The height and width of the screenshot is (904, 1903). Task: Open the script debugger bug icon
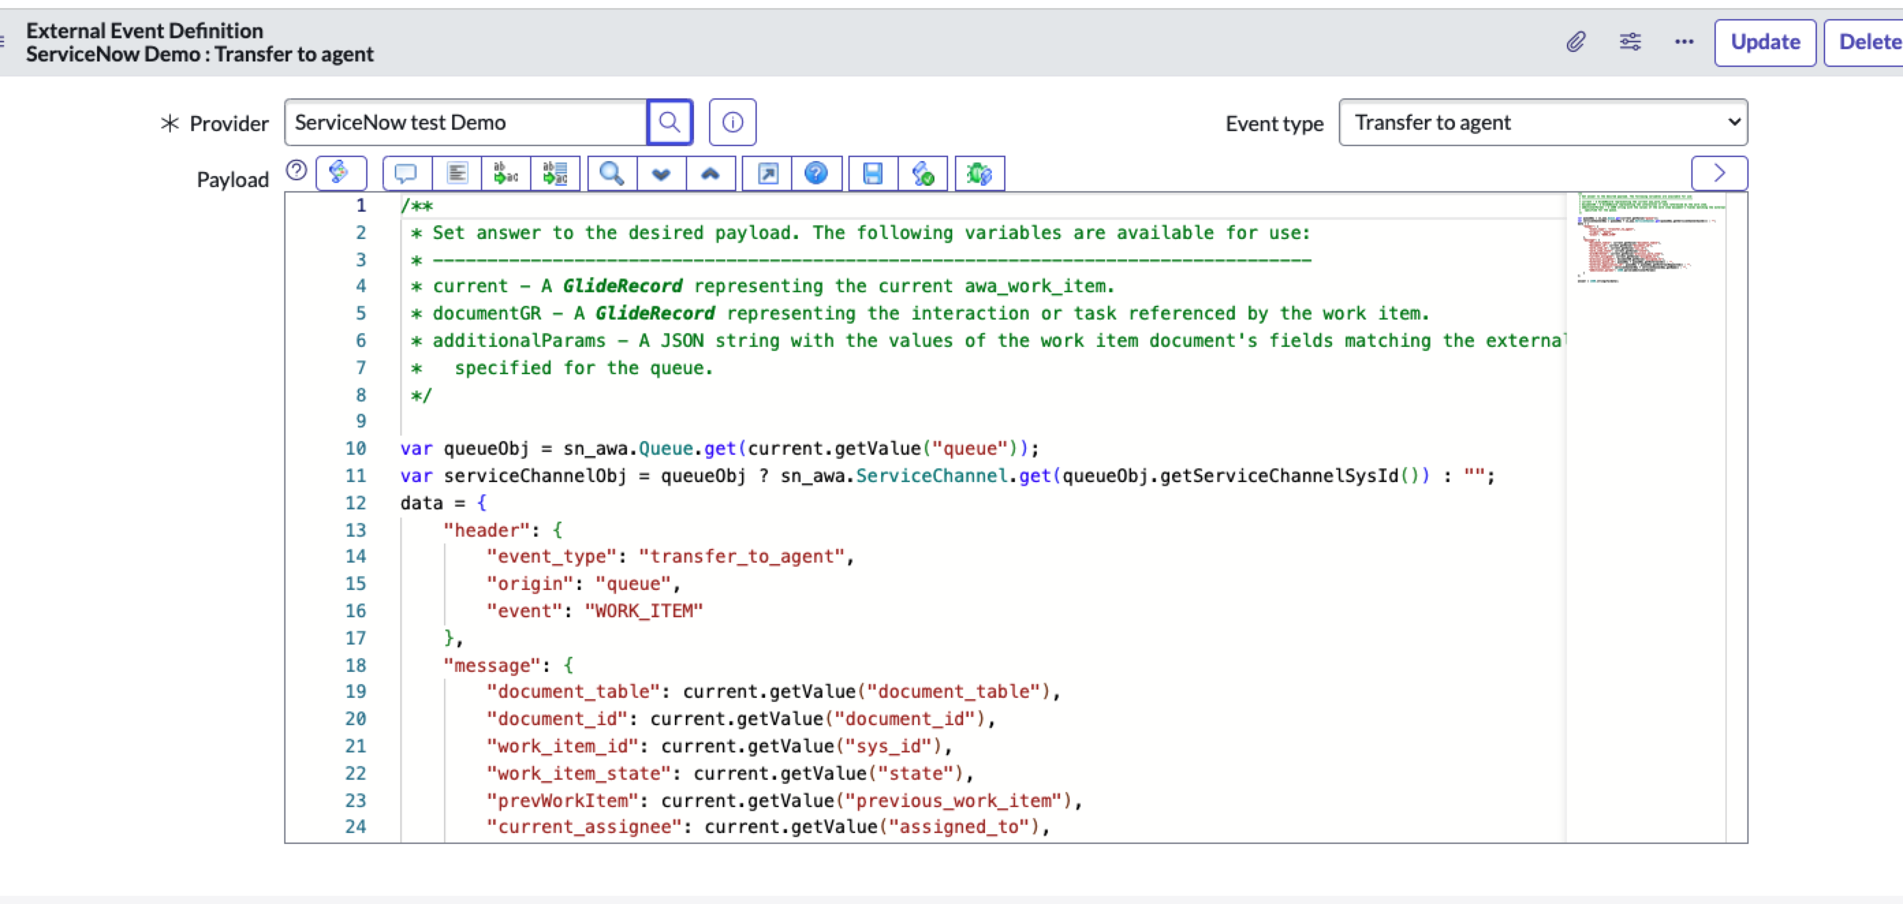(x=980, y=173)
